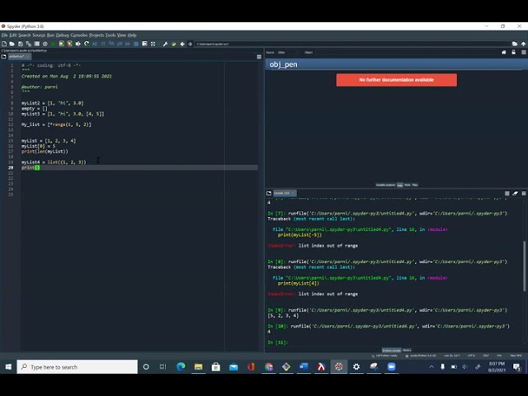Click editor line 19 myList4 code

54,163
